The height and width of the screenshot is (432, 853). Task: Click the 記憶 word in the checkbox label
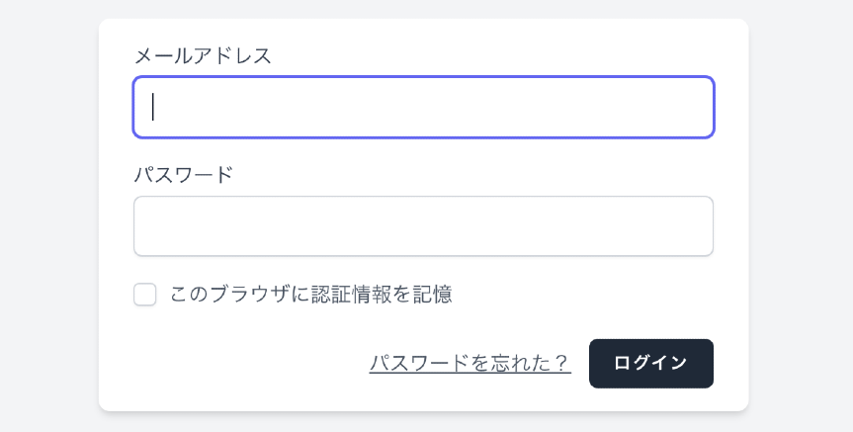431,295
